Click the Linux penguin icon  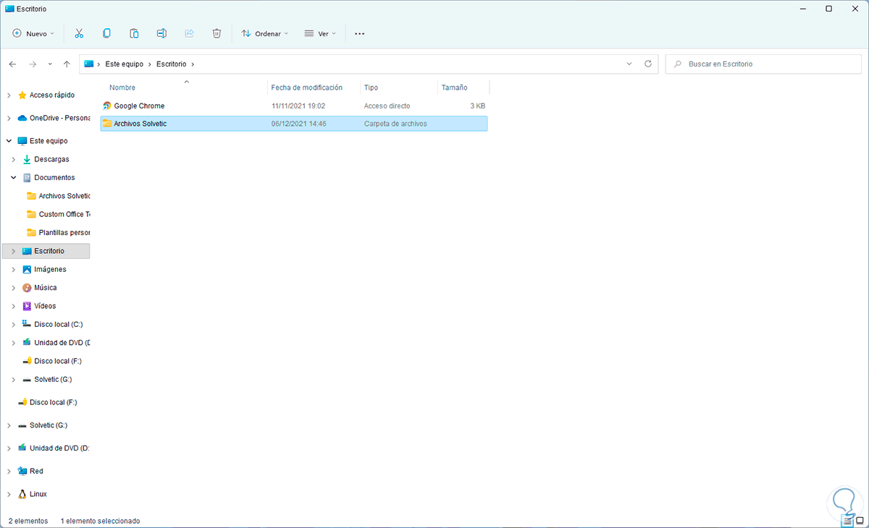[22, 494]
